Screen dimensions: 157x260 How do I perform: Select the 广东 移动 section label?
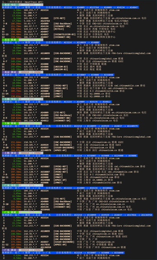point(10,250)
